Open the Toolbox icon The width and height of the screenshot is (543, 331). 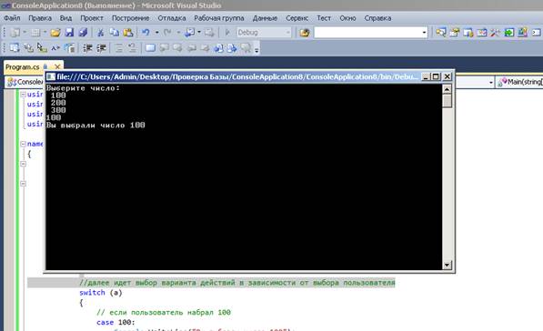point(495,33)
